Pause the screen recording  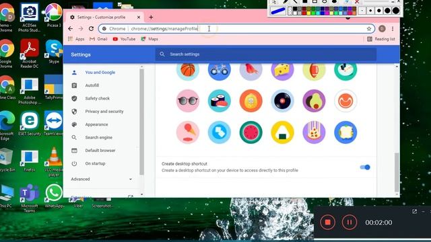click(x=350, y=223)
